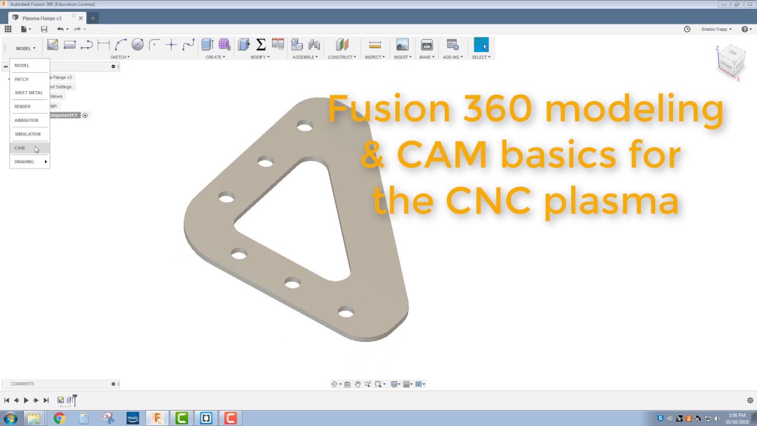
Task: Select the Circle sketch tool
Action: pyautogui.click(x=137, y=44)
